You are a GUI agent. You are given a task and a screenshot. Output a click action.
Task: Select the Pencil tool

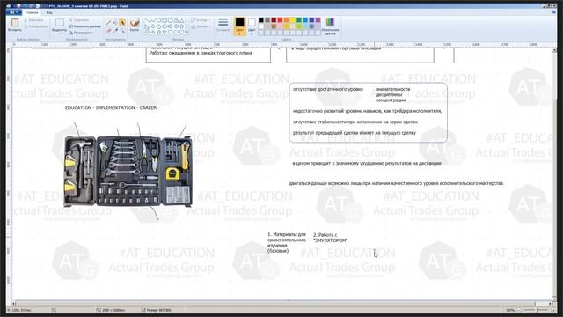[x=108, y=23]
